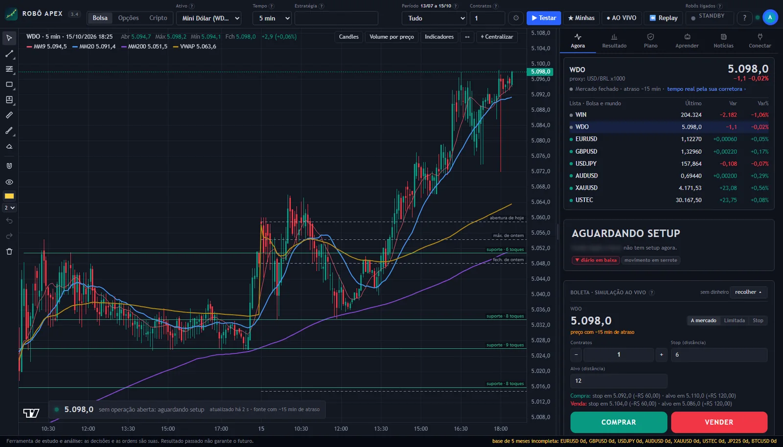Select the brush drawing tool
783x447 pixels.
(9, 131)
